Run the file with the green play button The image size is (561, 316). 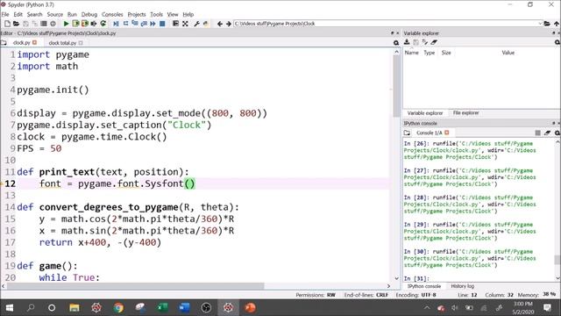pos(67,24)
